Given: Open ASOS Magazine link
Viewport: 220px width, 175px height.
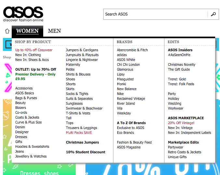Looking at the screenshot, I should (x=129, y=147).
